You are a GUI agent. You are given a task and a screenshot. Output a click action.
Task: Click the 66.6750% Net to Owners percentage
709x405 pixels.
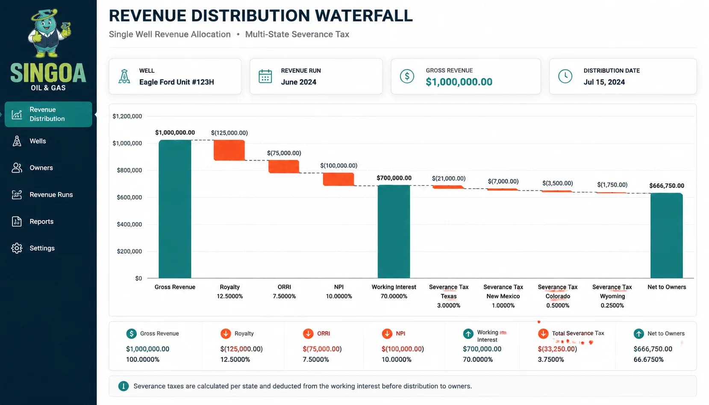[x=648, y=360]
